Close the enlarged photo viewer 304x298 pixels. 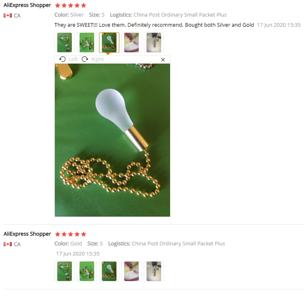163,60
